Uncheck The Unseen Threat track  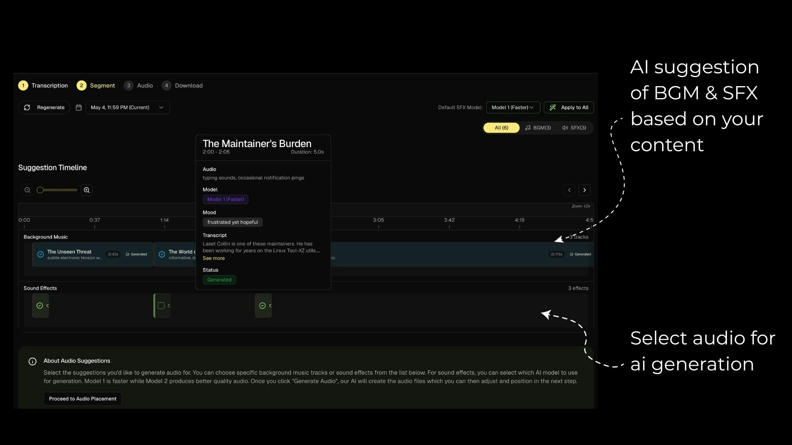40,254
